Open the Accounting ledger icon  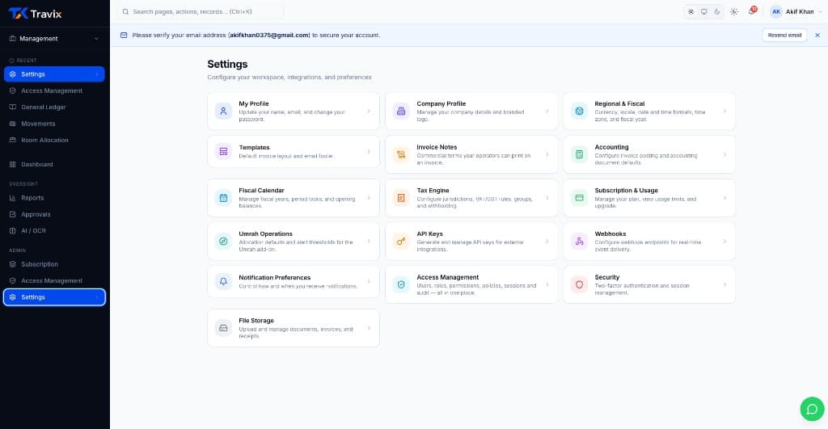click(x=579, y=154)
